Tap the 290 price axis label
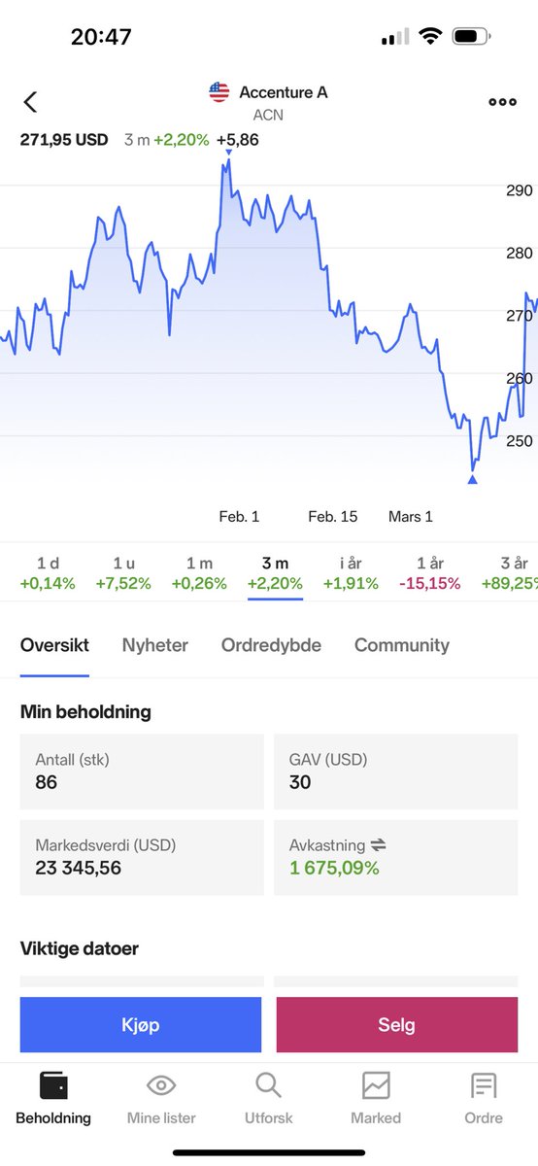This screenshot has height=1166, width=538. point(520,190)
